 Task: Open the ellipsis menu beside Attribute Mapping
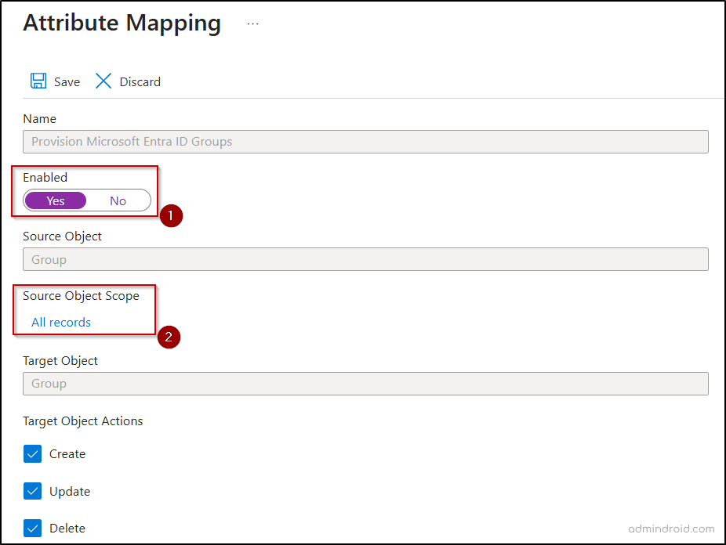(252, 23)
